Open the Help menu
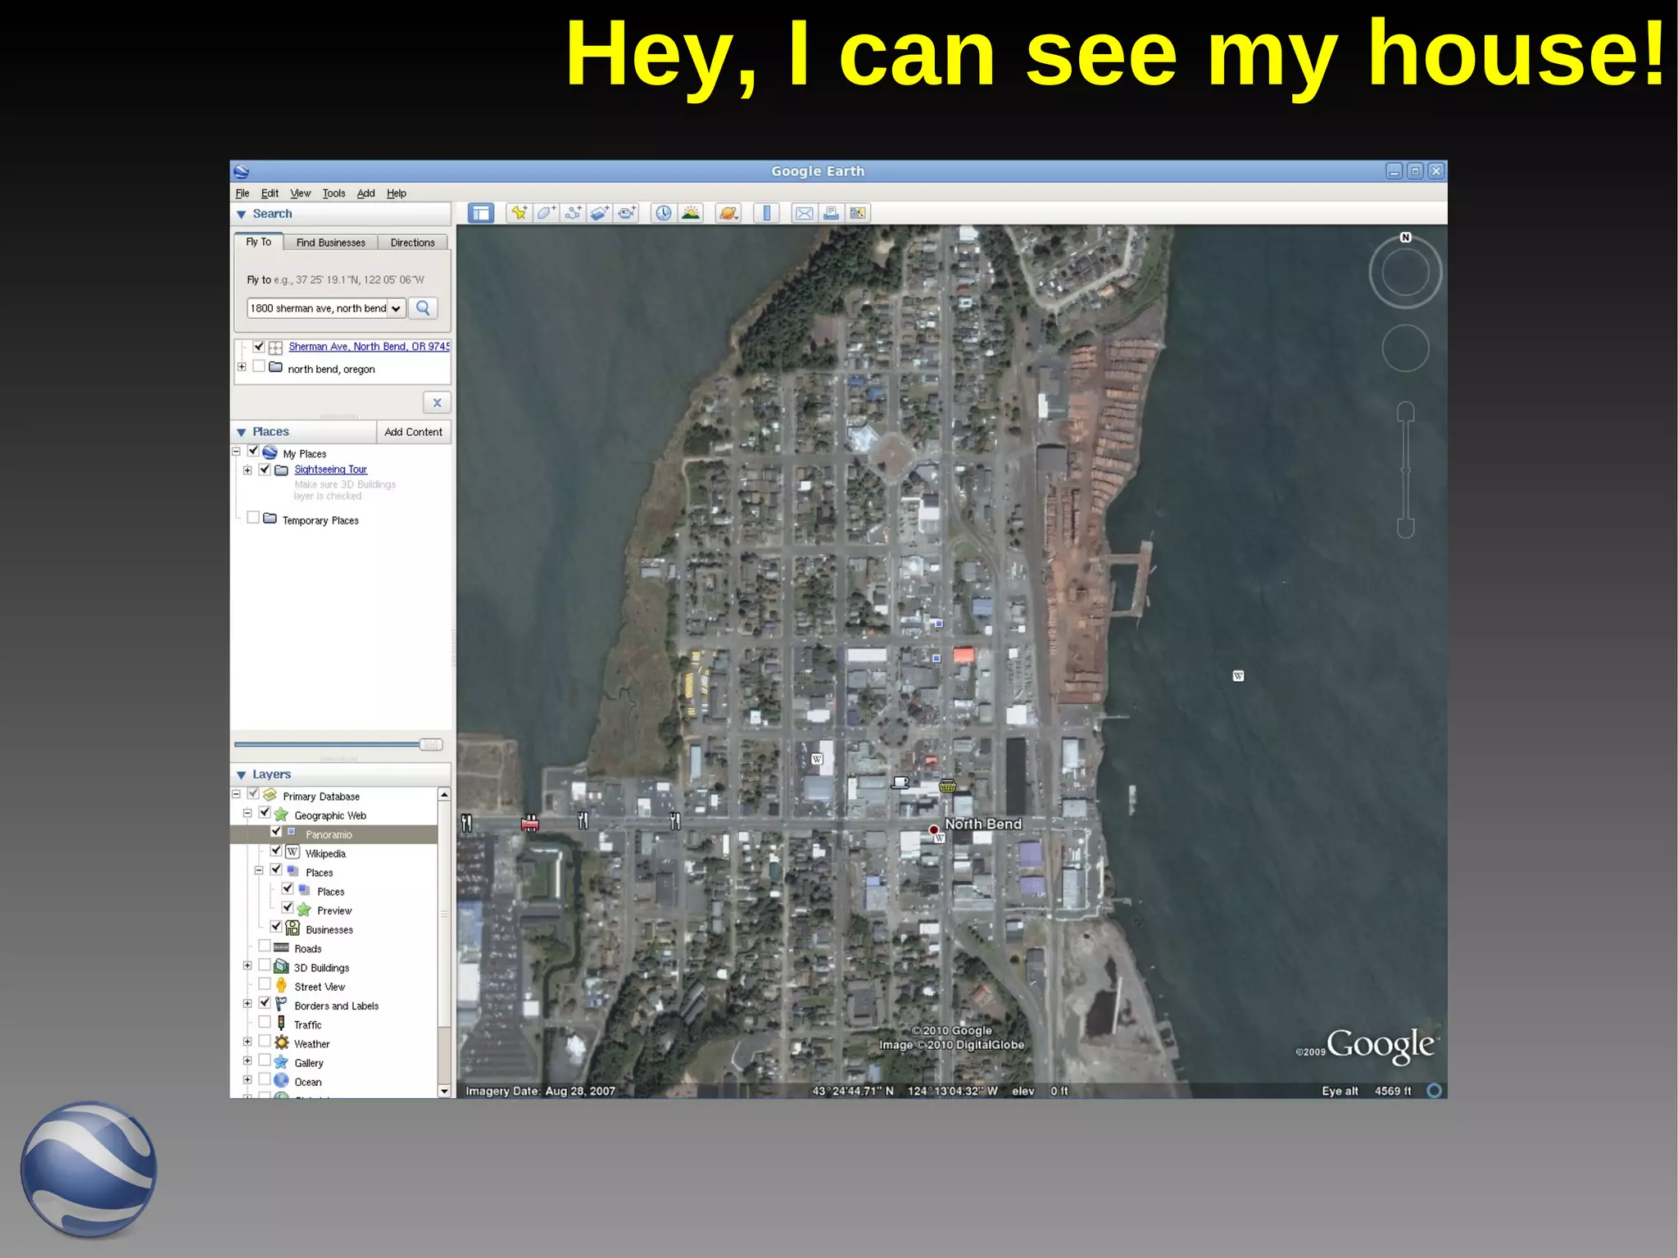Screen dimensions: 1678x1258 click(397, 193)
